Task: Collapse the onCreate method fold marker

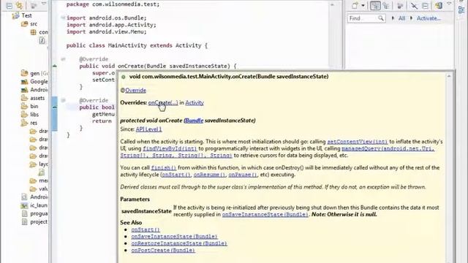Action: click(63, 59)
